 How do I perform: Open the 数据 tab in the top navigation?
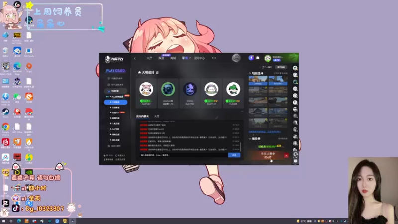coord(161,58)
